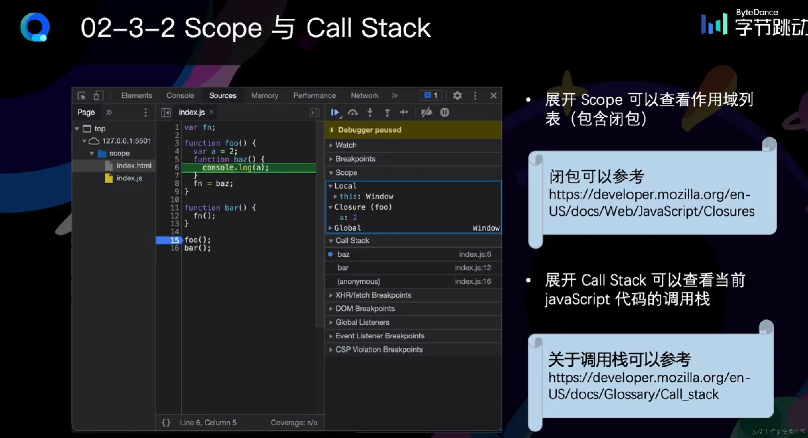Open DevTools settings gear
The height and width of the screenshot is (438, 808).
click(x=457, y=96)
